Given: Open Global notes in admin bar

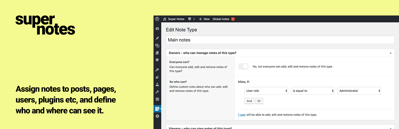Looking at the screenshot, I should pyautogui.click(x=221, y=19).
